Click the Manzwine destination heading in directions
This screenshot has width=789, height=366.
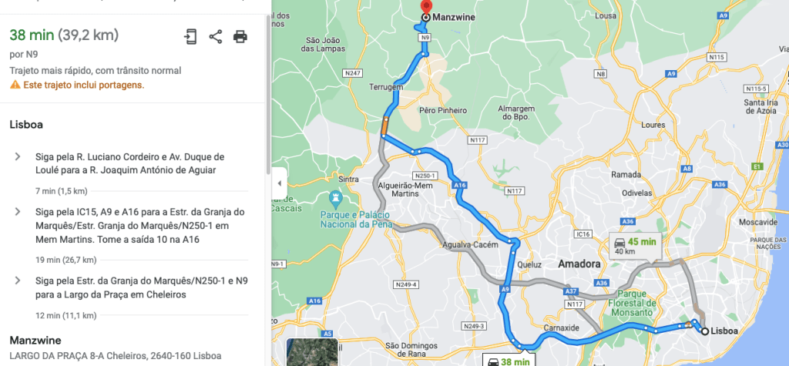(x=35, y=340)
